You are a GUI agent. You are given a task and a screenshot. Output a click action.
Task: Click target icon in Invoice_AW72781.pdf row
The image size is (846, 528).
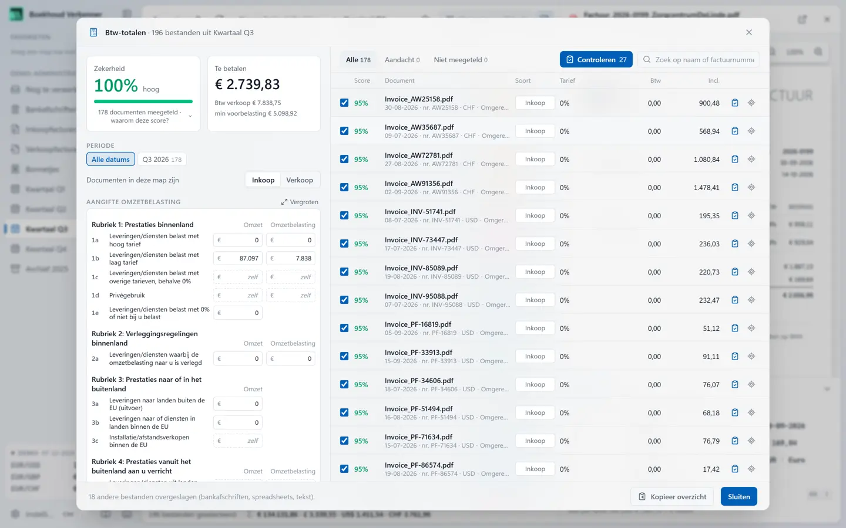[x=751, y=159]
